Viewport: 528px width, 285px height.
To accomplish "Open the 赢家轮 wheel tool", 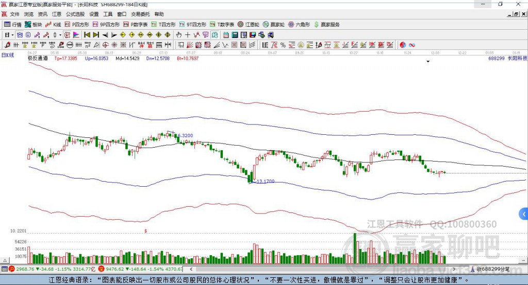I will pos(274,25).
